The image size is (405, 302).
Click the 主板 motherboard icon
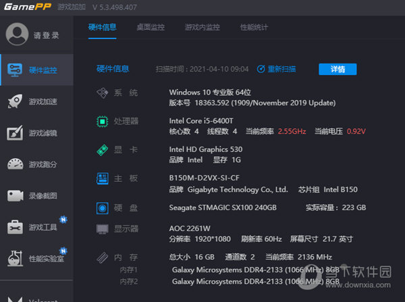coord(103,178)
